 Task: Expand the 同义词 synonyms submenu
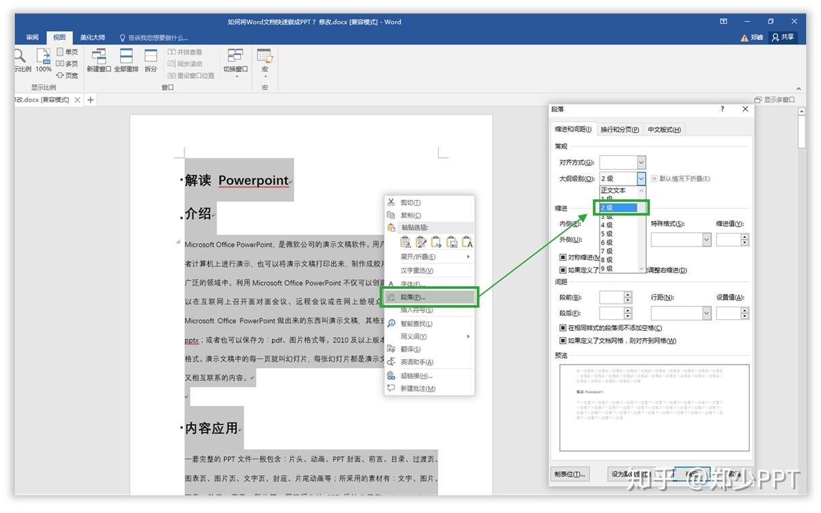pyautogui.click(x=430, y=336)
